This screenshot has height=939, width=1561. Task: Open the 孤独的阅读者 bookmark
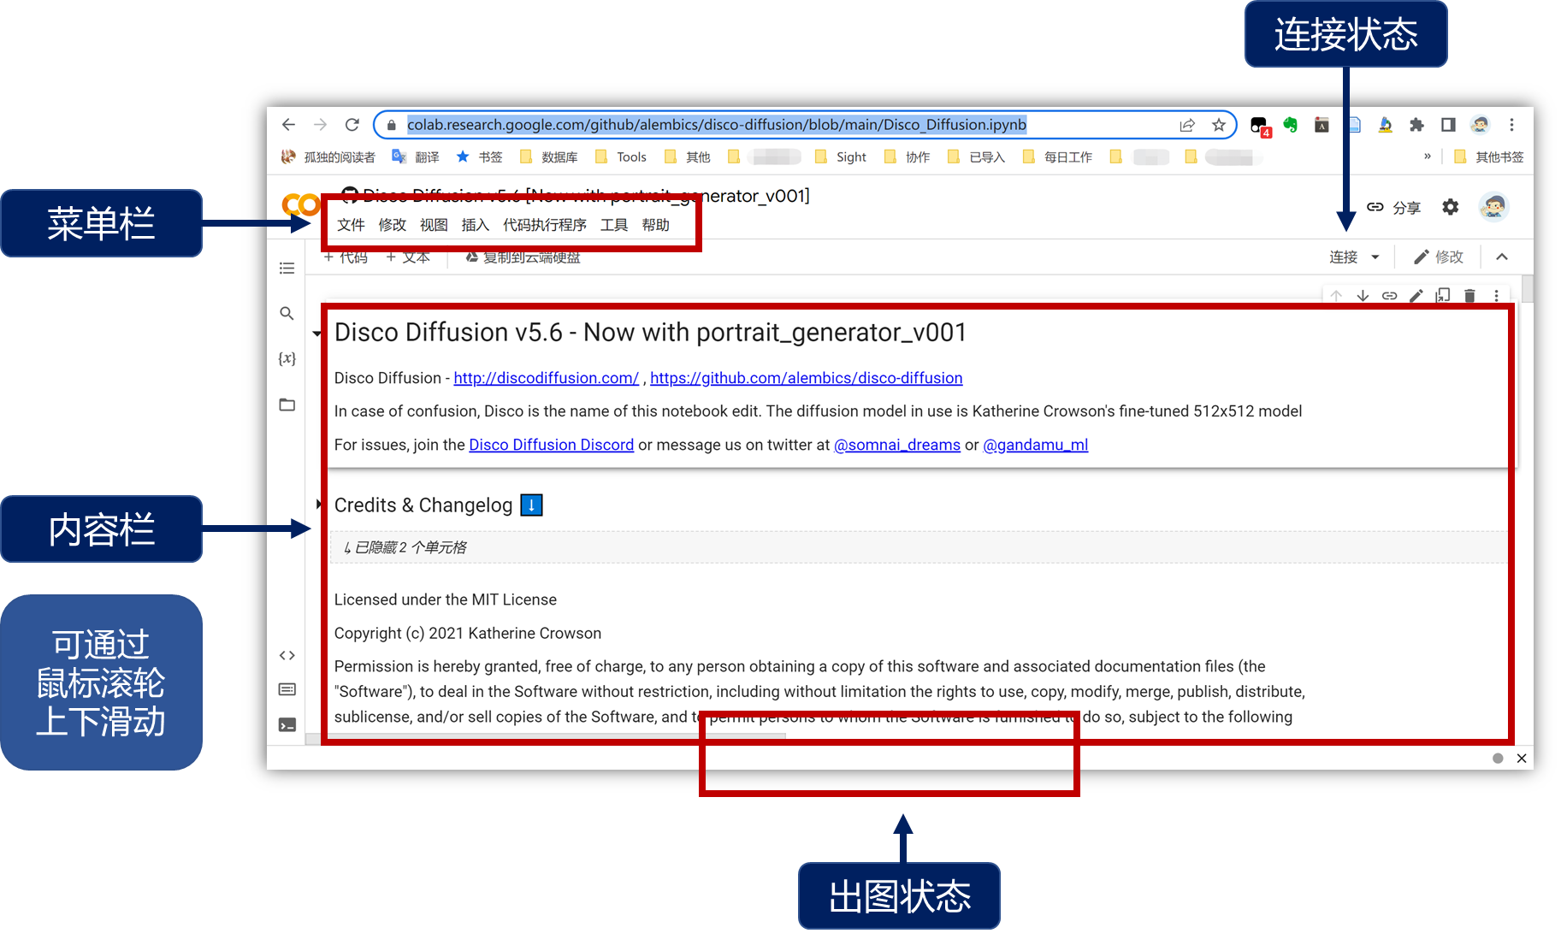[x=328, y=157]
